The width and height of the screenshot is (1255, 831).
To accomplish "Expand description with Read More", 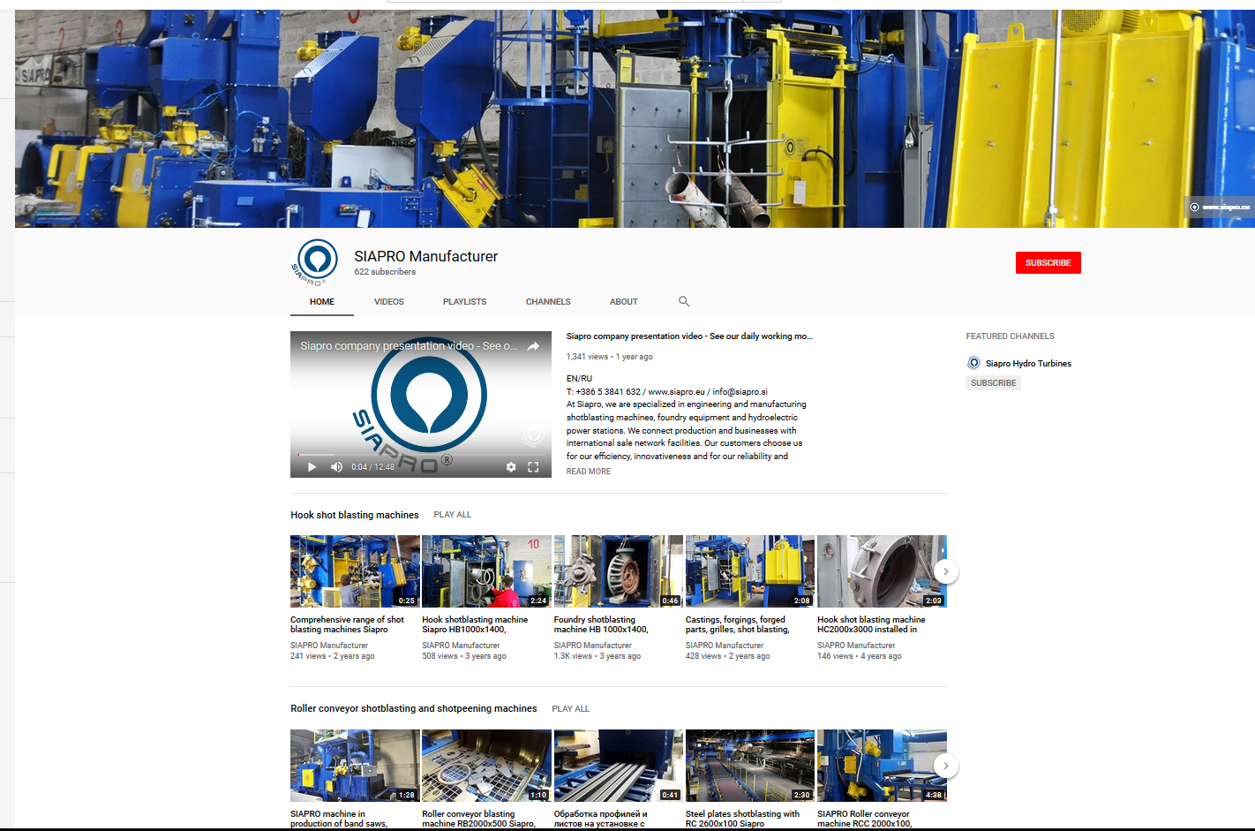I will click(x=589, y=472).
